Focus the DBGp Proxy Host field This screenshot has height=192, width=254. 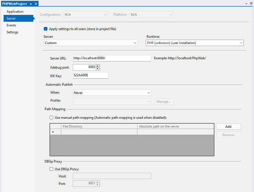(x=112, y=176)
